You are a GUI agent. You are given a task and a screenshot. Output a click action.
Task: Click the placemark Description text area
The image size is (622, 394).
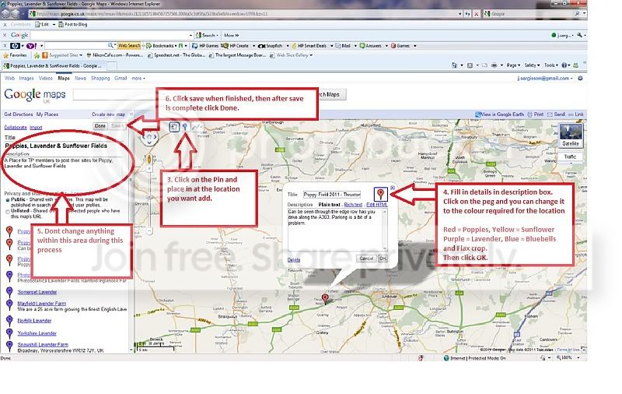pos(337,230)
